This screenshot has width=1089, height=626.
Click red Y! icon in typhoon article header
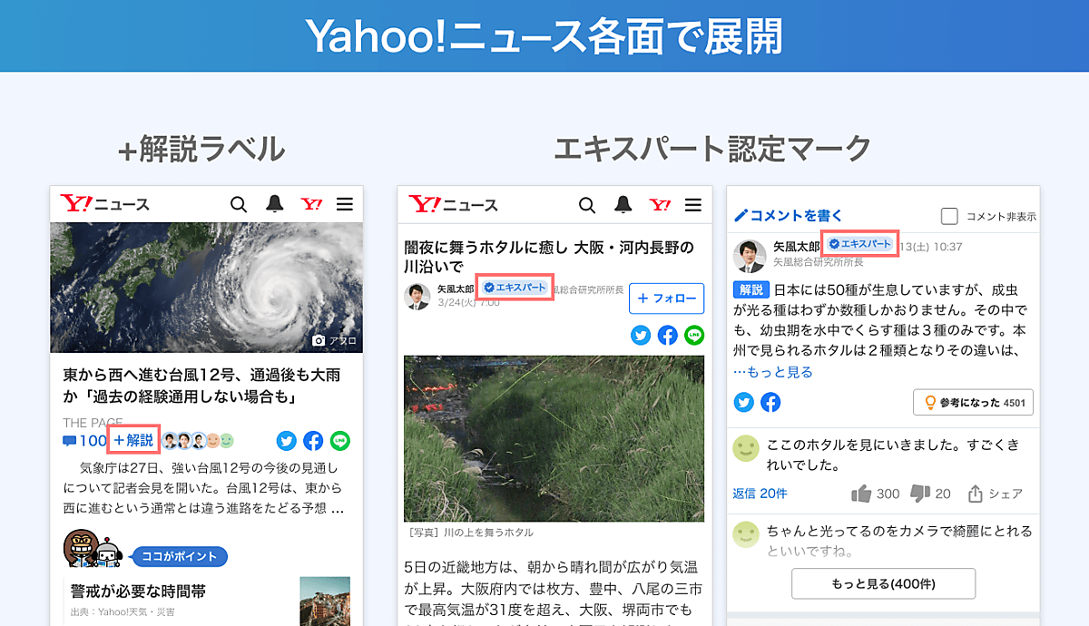point(311,204)
